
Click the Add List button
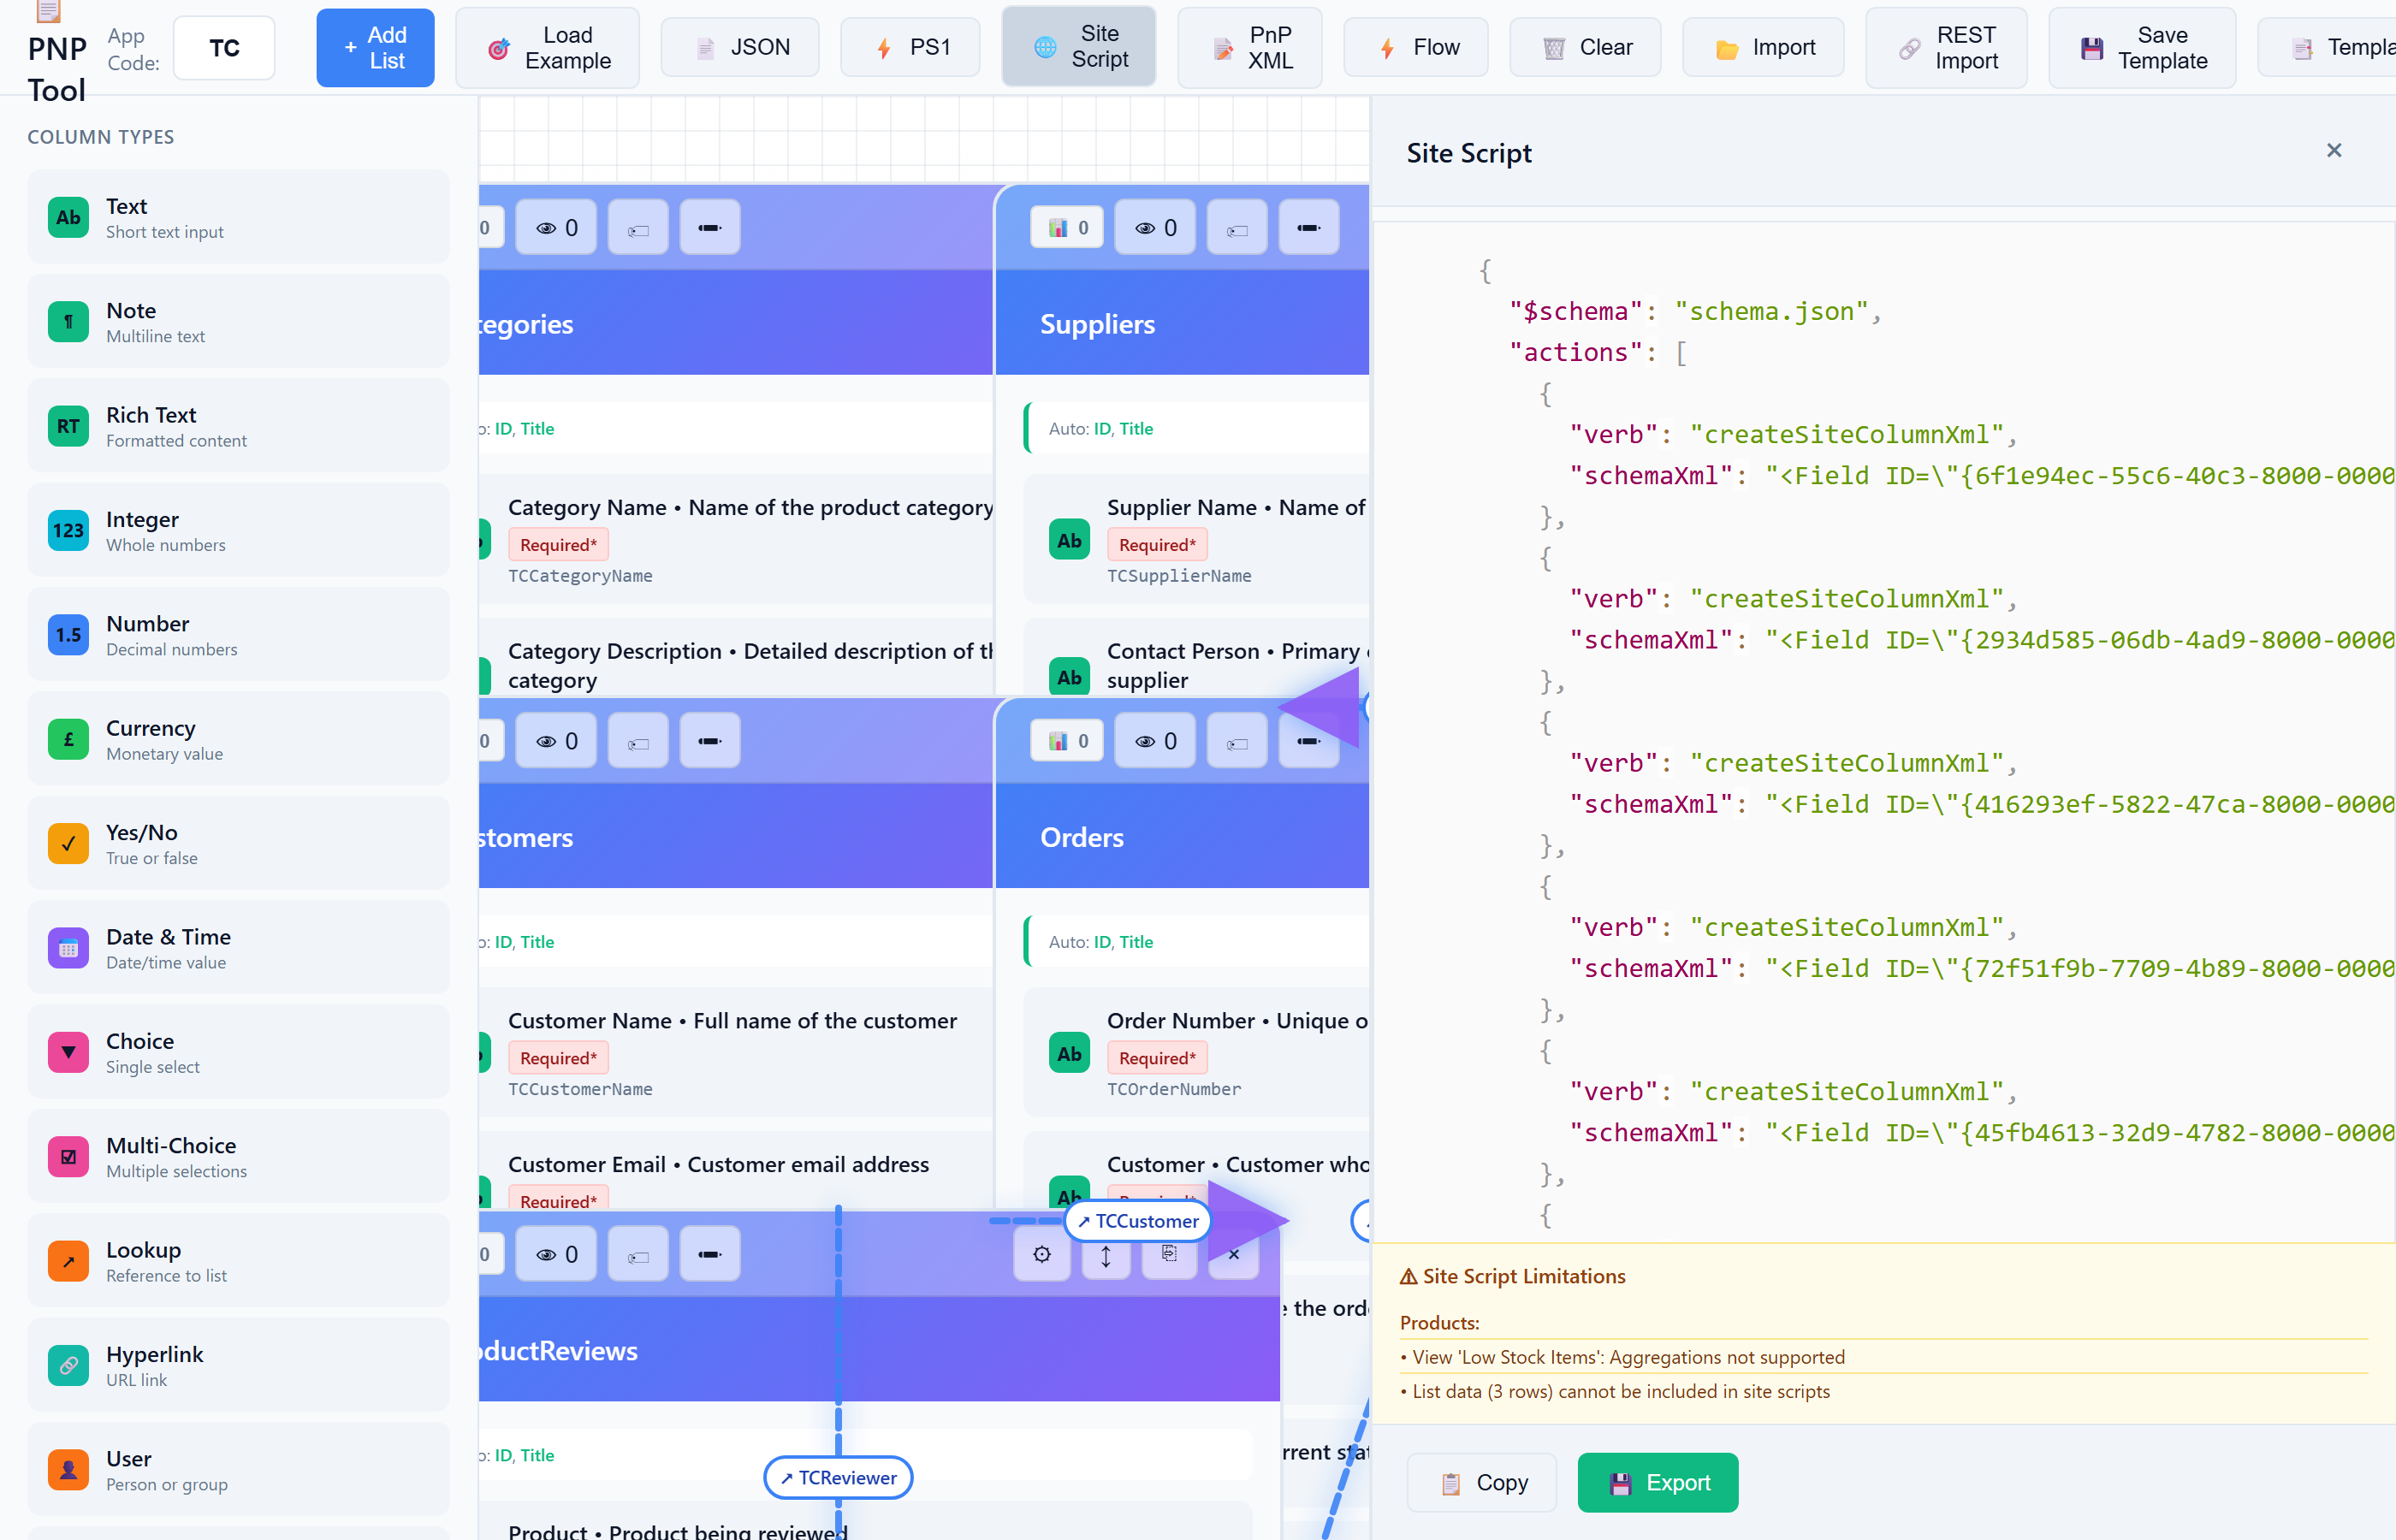coord(375,47)
